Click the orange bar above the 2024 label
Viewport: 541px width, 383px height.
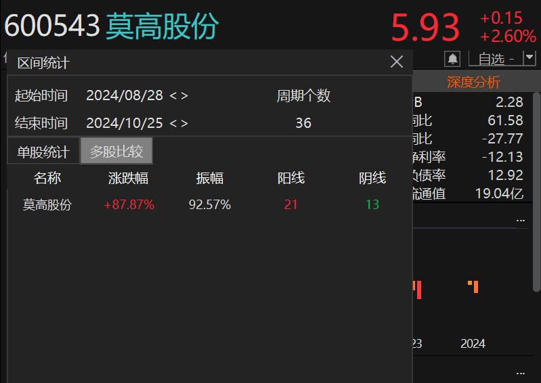click(476, 287)
